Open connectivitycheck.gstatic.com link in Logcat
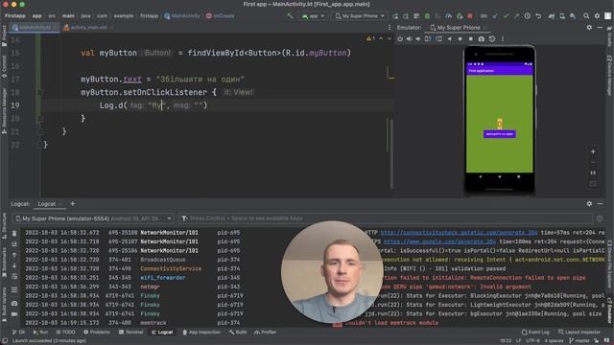The width and height of the screenshot is (614, 345). coord(459,233)
